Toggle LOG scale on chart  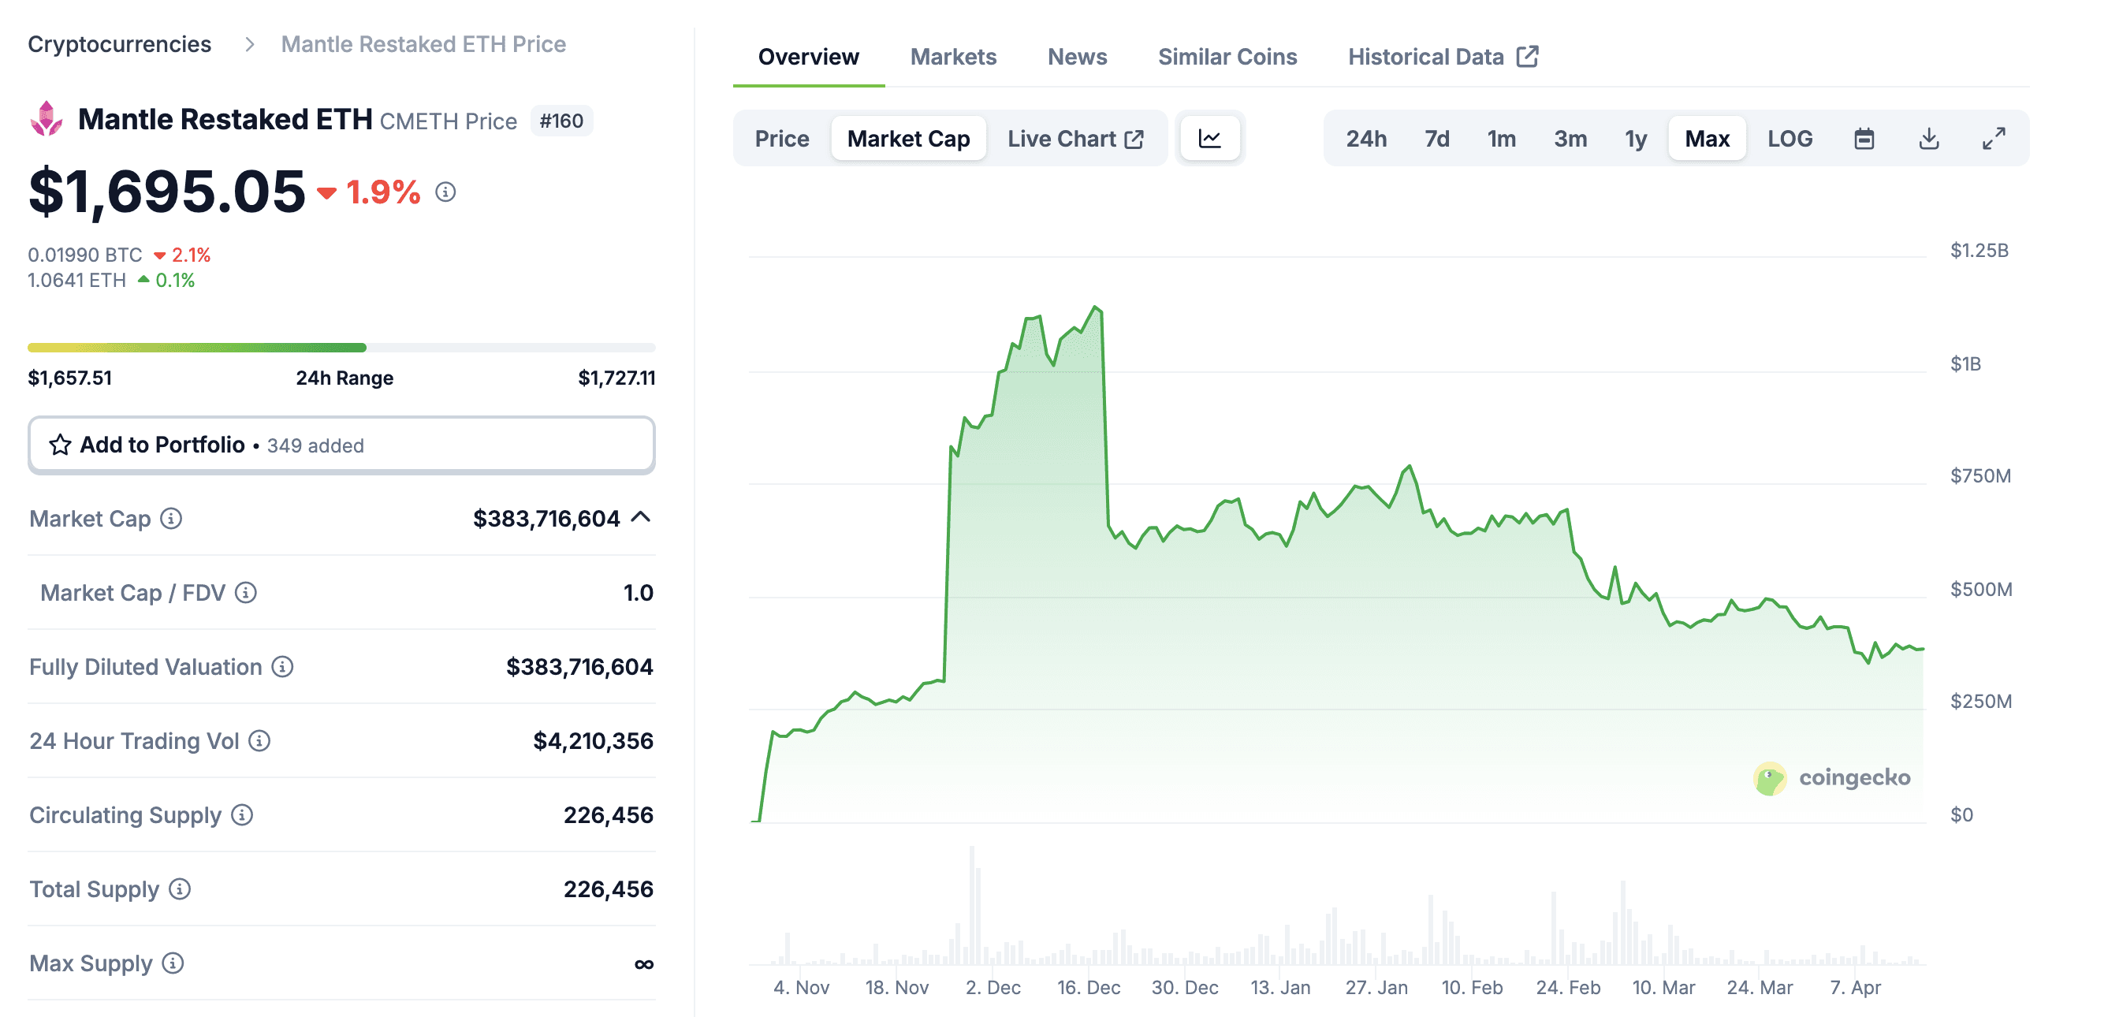(x=1790, y=138)
